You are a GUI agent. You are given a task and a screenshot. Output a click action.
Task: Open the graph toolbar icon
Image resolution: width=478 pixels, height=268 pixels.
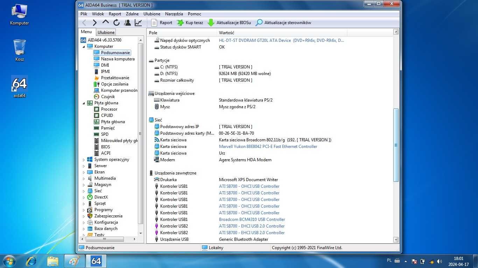tap(138, 23)
